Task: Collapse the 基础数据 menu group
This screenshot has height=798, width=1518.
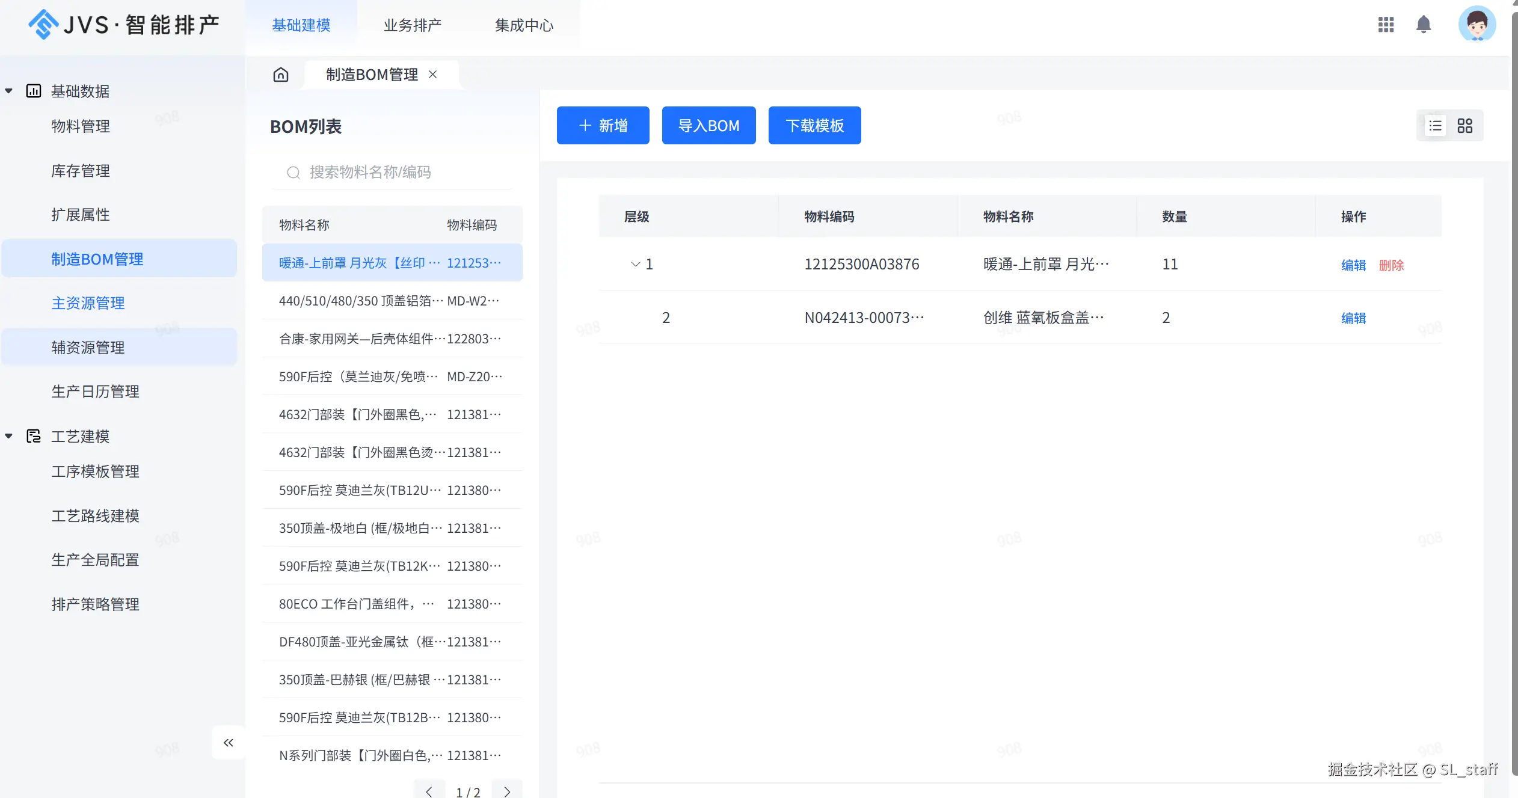Action: point(9,91)
